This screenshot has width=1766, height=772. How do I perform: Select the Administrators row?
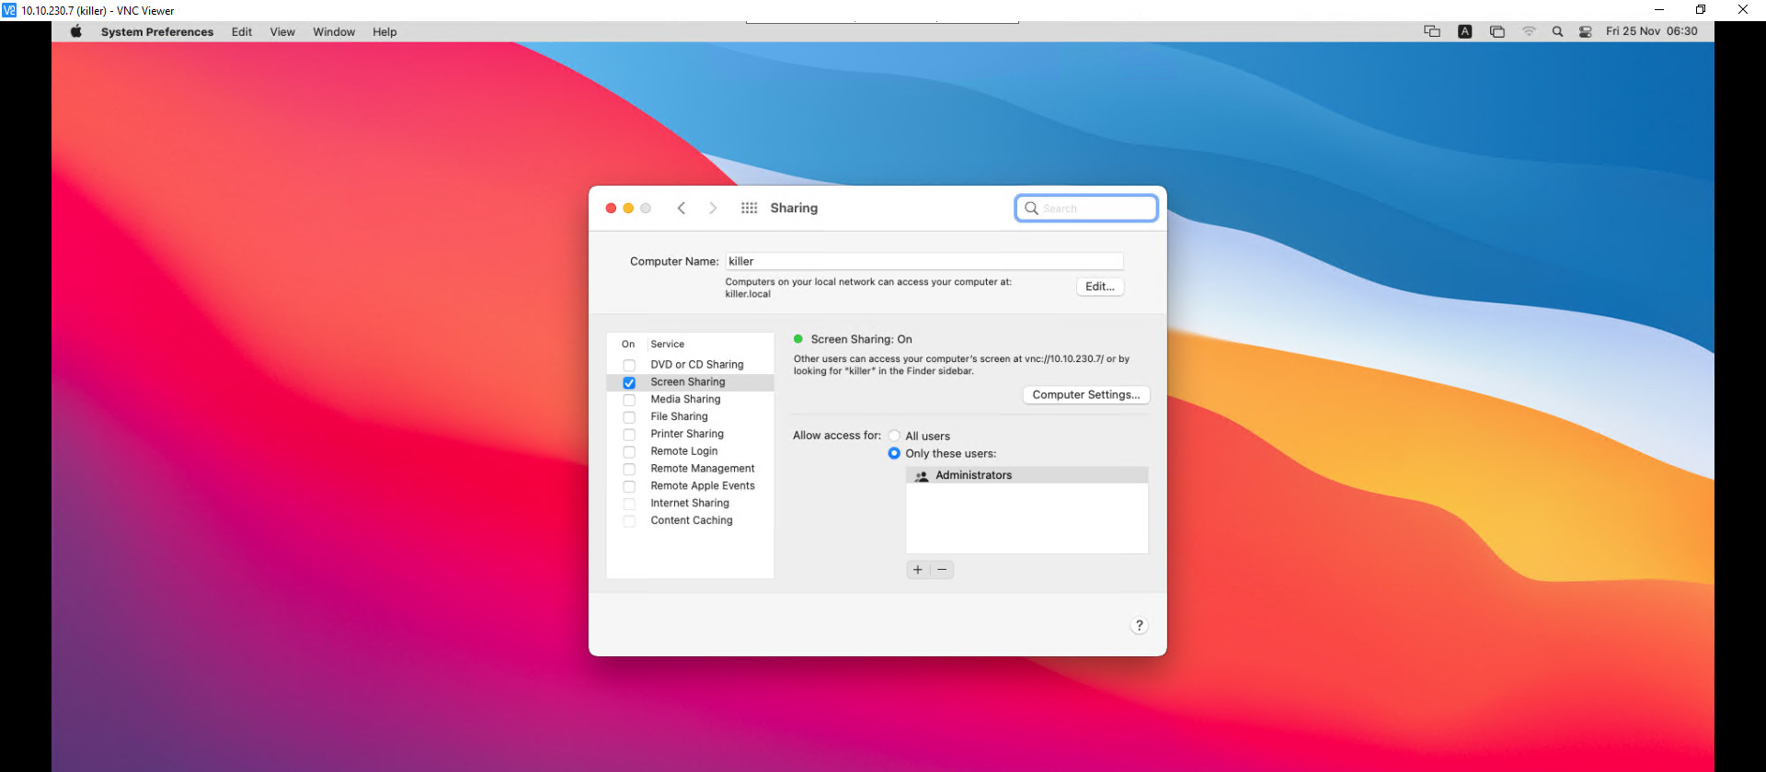(1027, 475)
